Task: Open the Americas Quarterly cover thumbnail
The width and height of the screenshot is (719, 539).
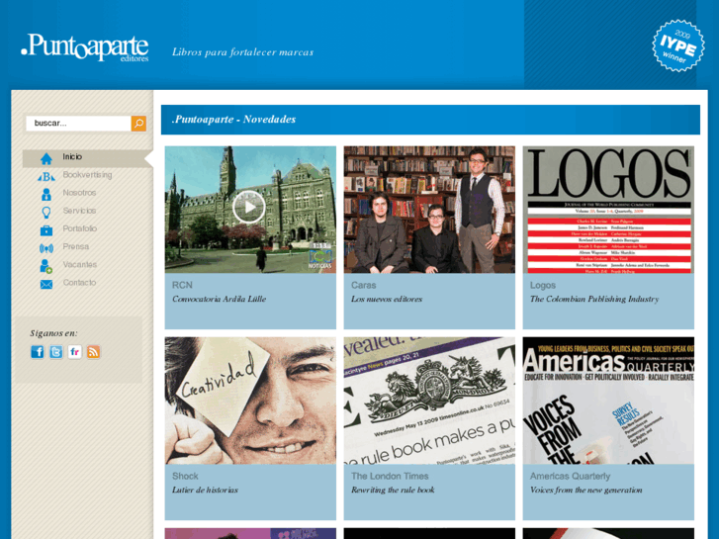Action: tap(608, 401)
